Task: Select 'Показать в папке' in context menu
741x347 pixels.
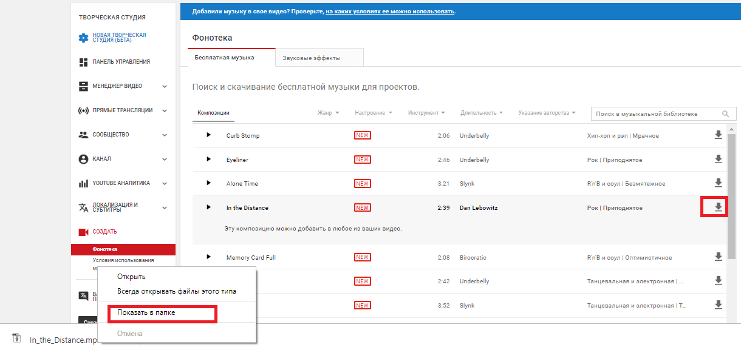Action: 146,313
